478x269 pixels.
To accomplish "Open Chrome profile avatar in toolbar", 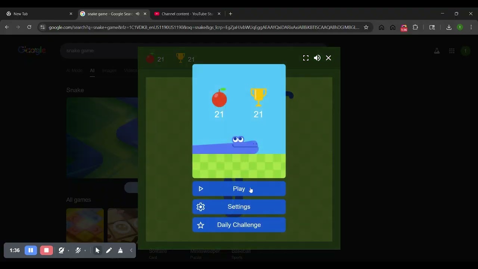I will (460, 27).
